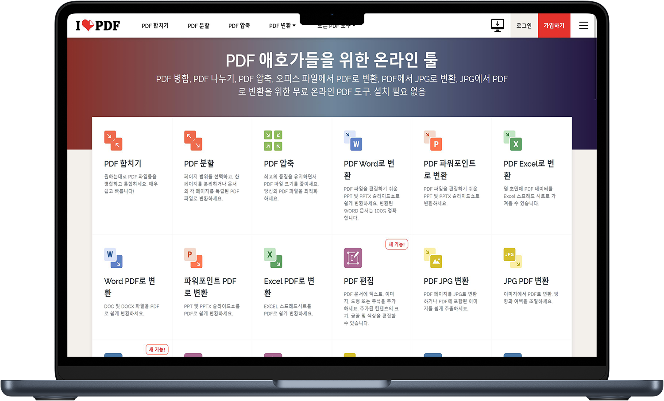Open the PDF JPG 변환 title
Viewport: 664px width, 401px height.
coord(446,281)
